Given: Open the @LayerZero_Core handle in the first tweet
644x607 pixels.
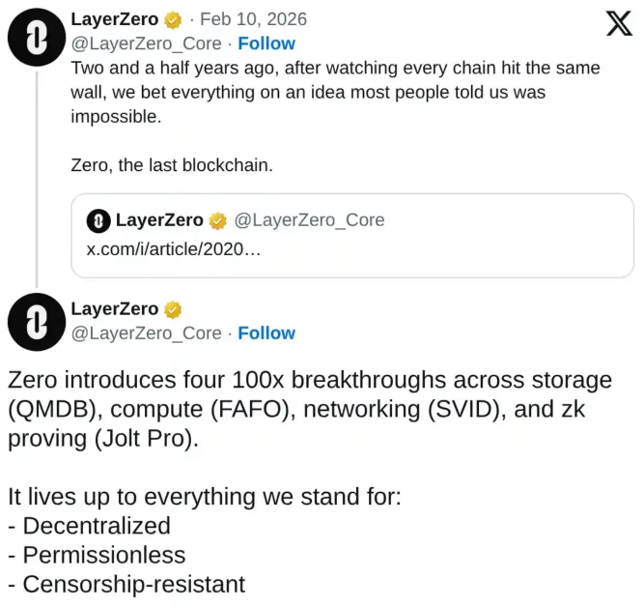Looking at the screenshot, I should (x=146, y=43).
